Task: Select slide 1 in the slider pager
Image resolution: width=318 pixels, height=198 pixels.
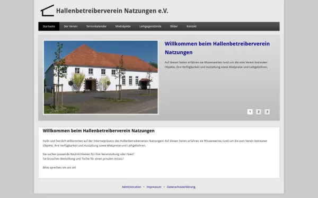Action: (x=250, y=112)
